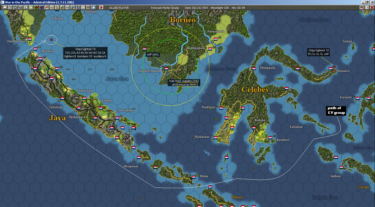This screenshot has height=207, width=375.
Task: Click the 'xAP xAKL' ship tooltip
Action: pyautogui.click(x=153, y=54)
